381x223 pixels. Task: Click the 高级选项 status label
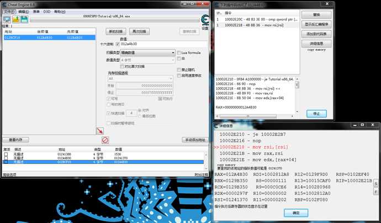[x=9, y=174]
